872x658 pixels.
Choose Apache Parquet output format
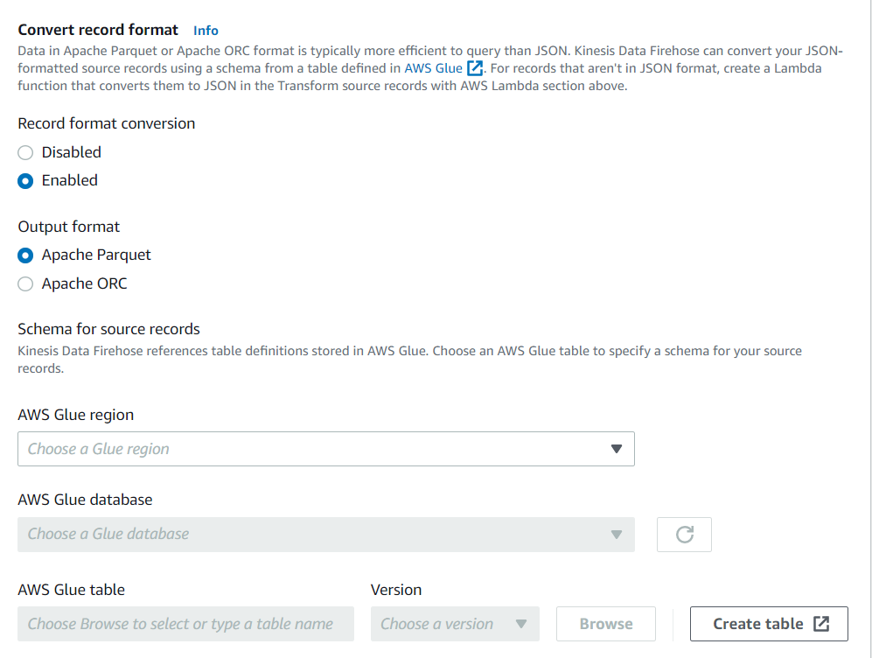25,255
